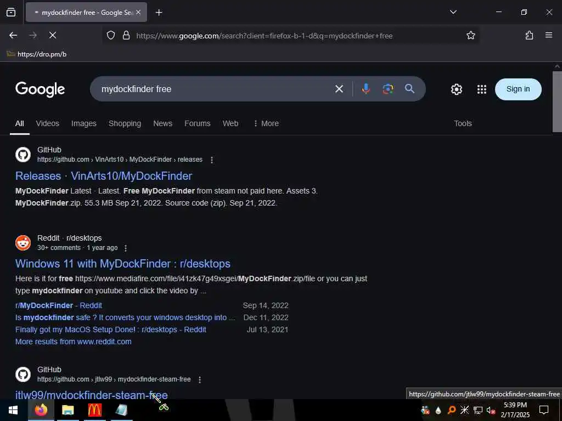Clear the search query text
562x421 pixels.
click(x=339, y=89)
